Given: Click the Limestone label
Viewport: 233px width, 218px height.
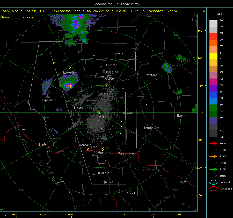Looking at the screenshot, I should (49, 100).
